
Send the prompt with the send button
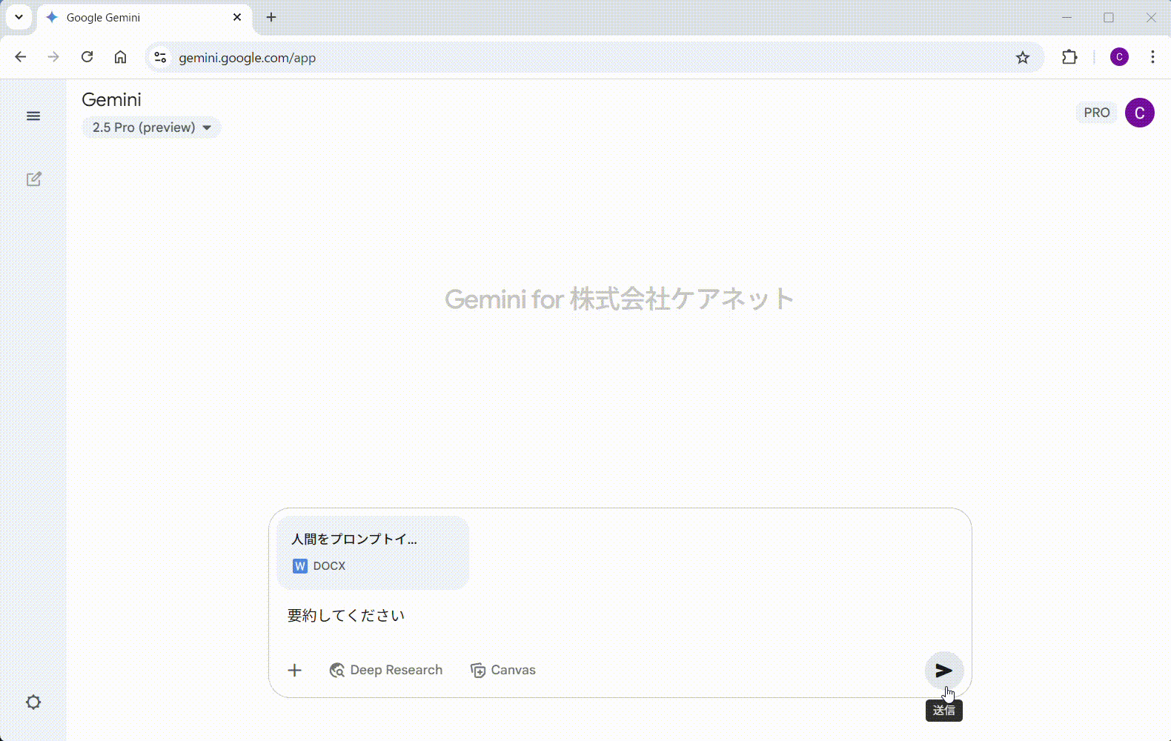943,670
